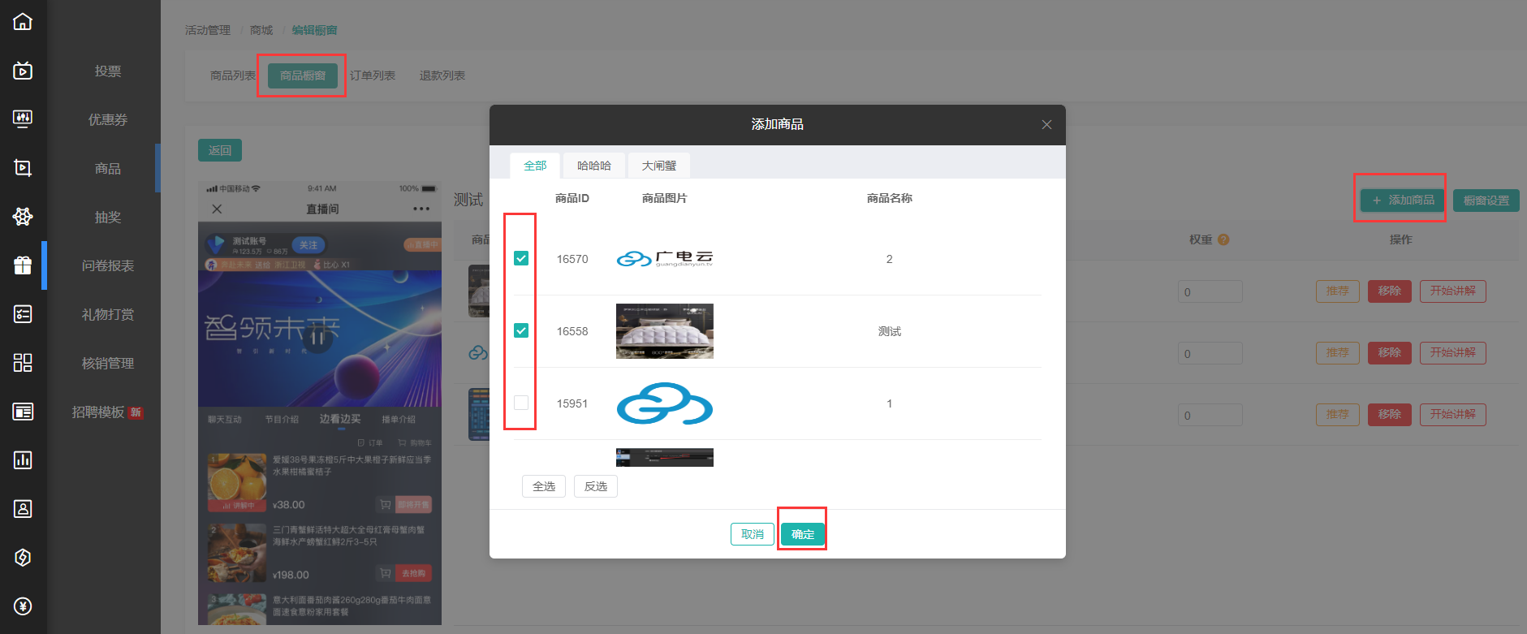Click the help icon beside 权重
Screen dimensions: 1527x634
point(1223,239)
